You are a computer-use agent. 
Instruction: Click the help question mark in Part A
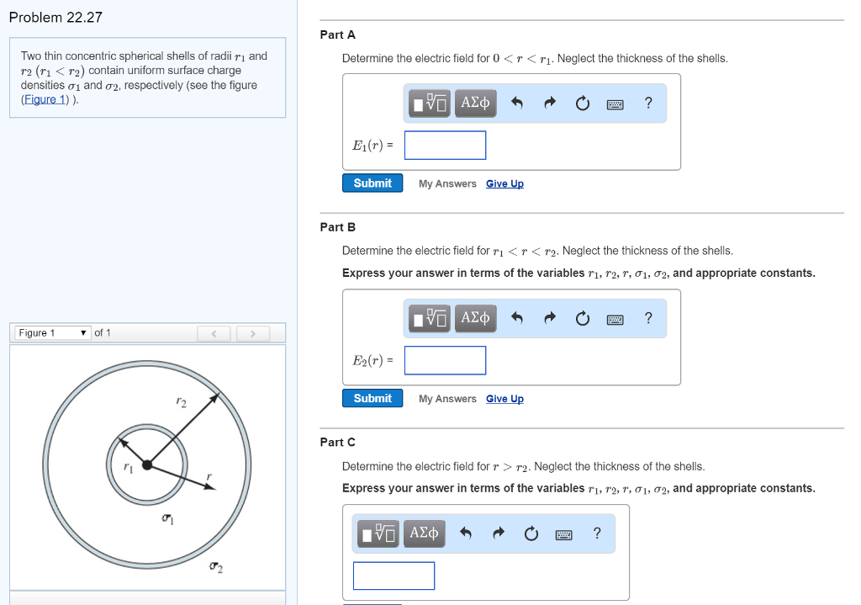tap(647, 103)
